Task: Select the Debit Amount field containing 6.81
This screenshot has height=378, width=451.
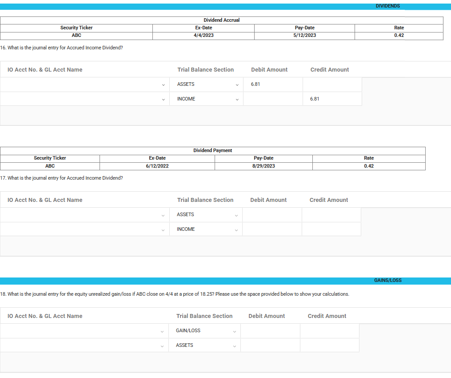Action: [x=272, y=84]
